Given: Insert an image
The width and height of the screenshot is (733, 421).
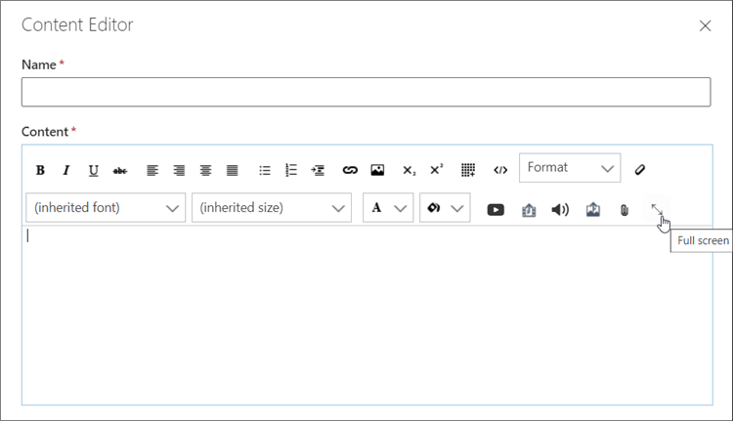Looking at the screenshot, I should coord(377,170).
